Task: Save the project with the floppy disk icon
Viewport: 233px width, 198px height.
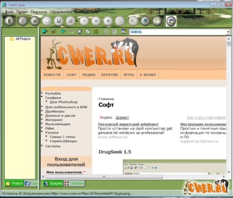Action: pyautogui.click(x=59, y=21)
